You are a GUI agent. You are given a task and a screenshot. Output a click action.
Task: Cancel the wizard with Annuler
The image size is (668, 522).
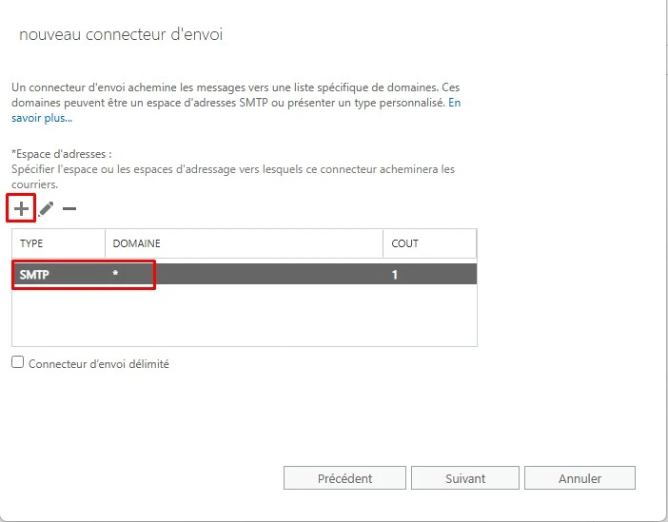pos(580,478)
